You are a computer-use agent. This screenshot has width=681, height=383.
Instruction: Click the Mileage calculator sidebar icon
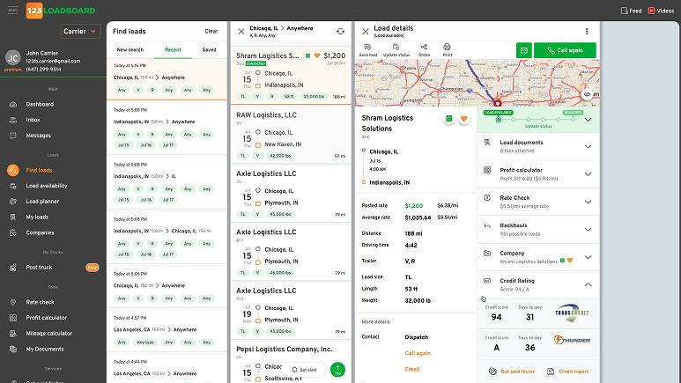click(x=13, y=334)
